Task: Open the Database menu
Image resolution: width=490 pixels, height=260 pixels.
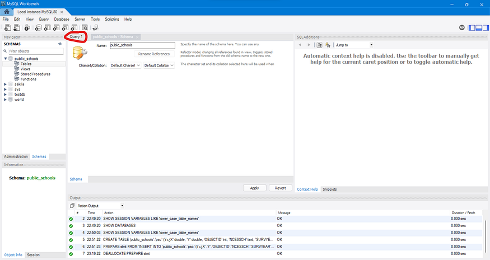Action: pos(62,20)
